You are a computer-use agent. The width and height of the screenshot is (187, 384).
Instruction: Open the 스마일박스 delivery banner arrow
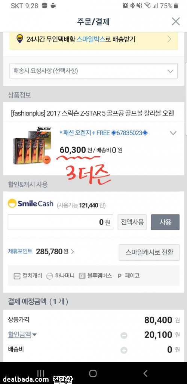click(x=169, y=39)
